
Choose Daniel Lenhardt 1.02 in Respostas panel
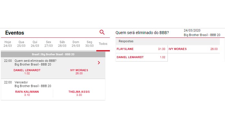pyautogui.click(x=142, y=57)
